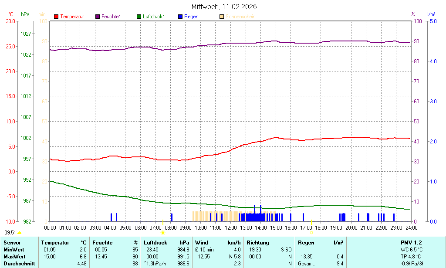Select the Wind column header

click(x=202, y=243)
